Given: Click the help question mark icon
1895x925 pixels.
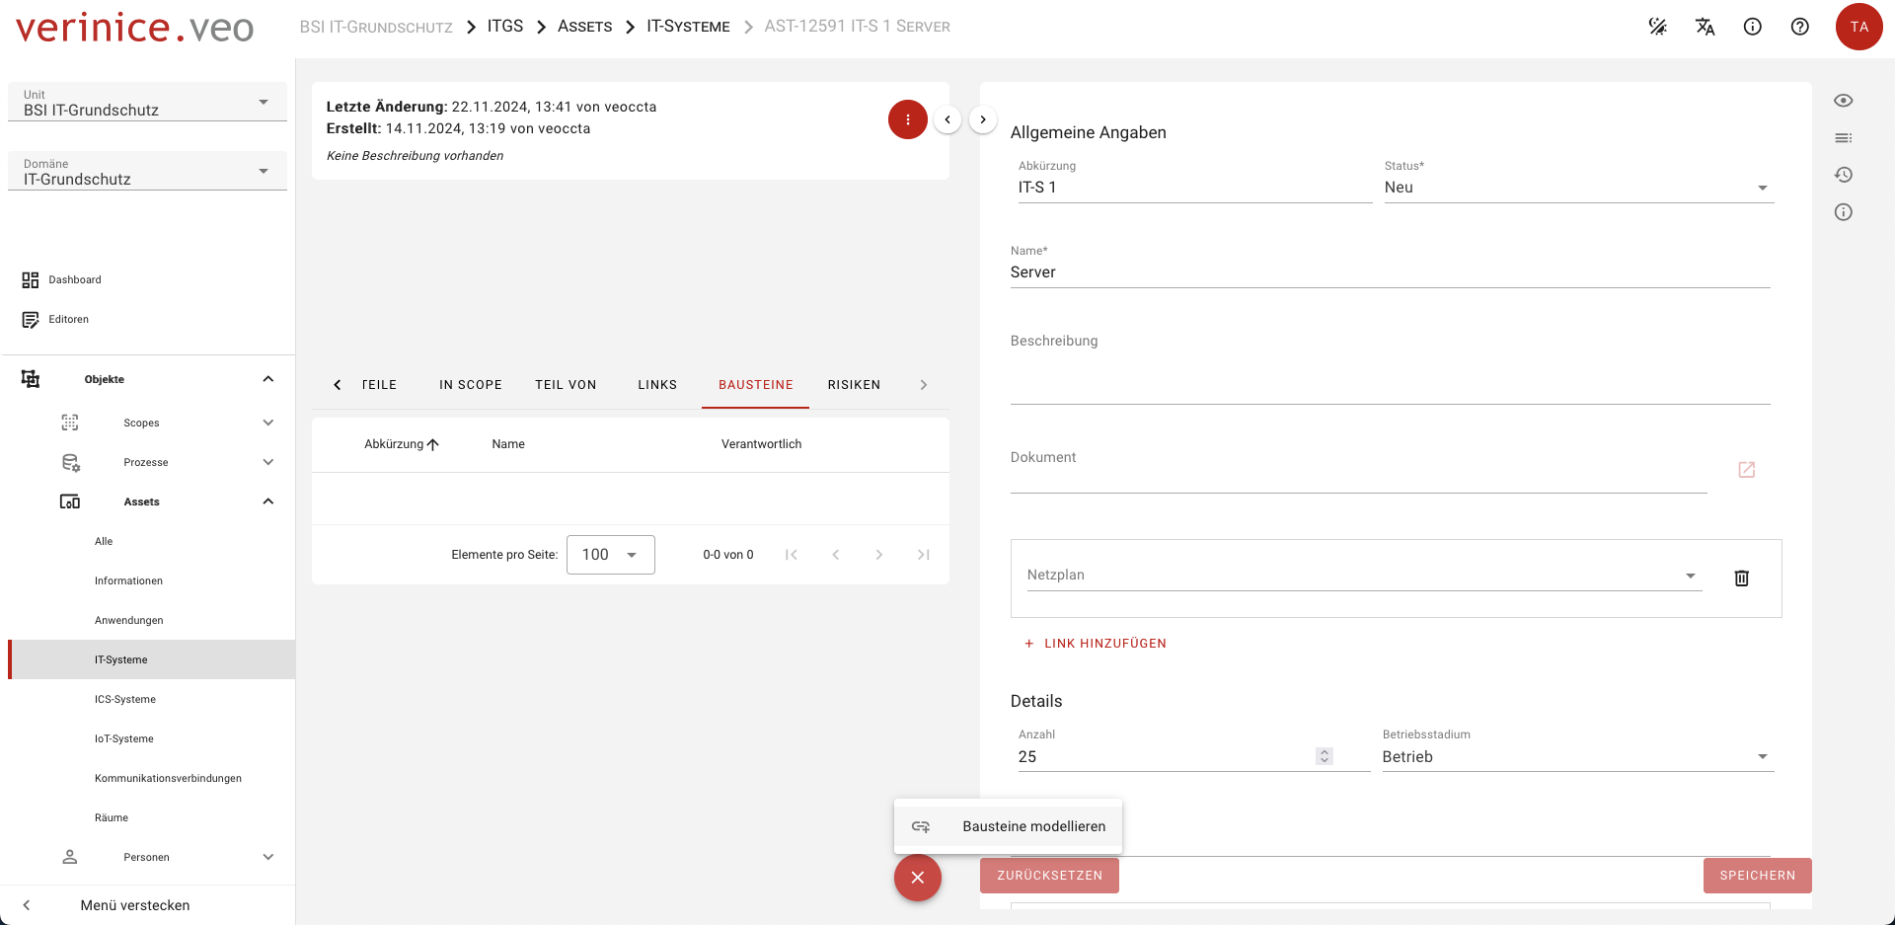Looking at the screenshot, I should pyautogui.click(x=1799, y=27).
